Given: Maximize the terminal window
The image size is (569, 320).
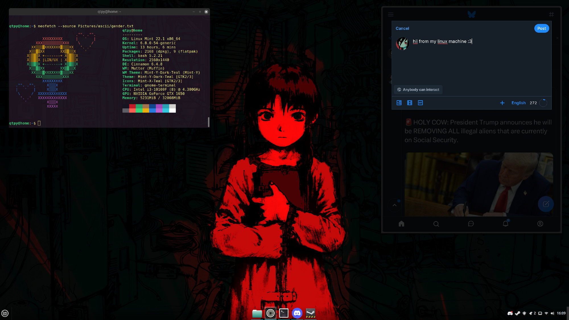Looking at the screenshot, I should 200,12.
